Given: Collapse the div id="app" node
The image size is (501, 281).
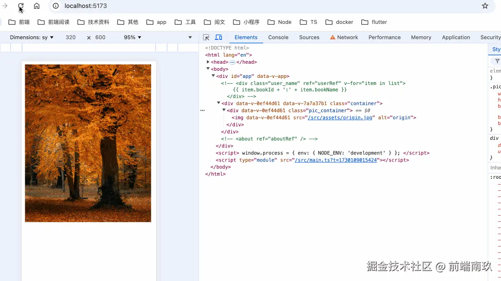Looking at the screenshot, I should [213, 76].
